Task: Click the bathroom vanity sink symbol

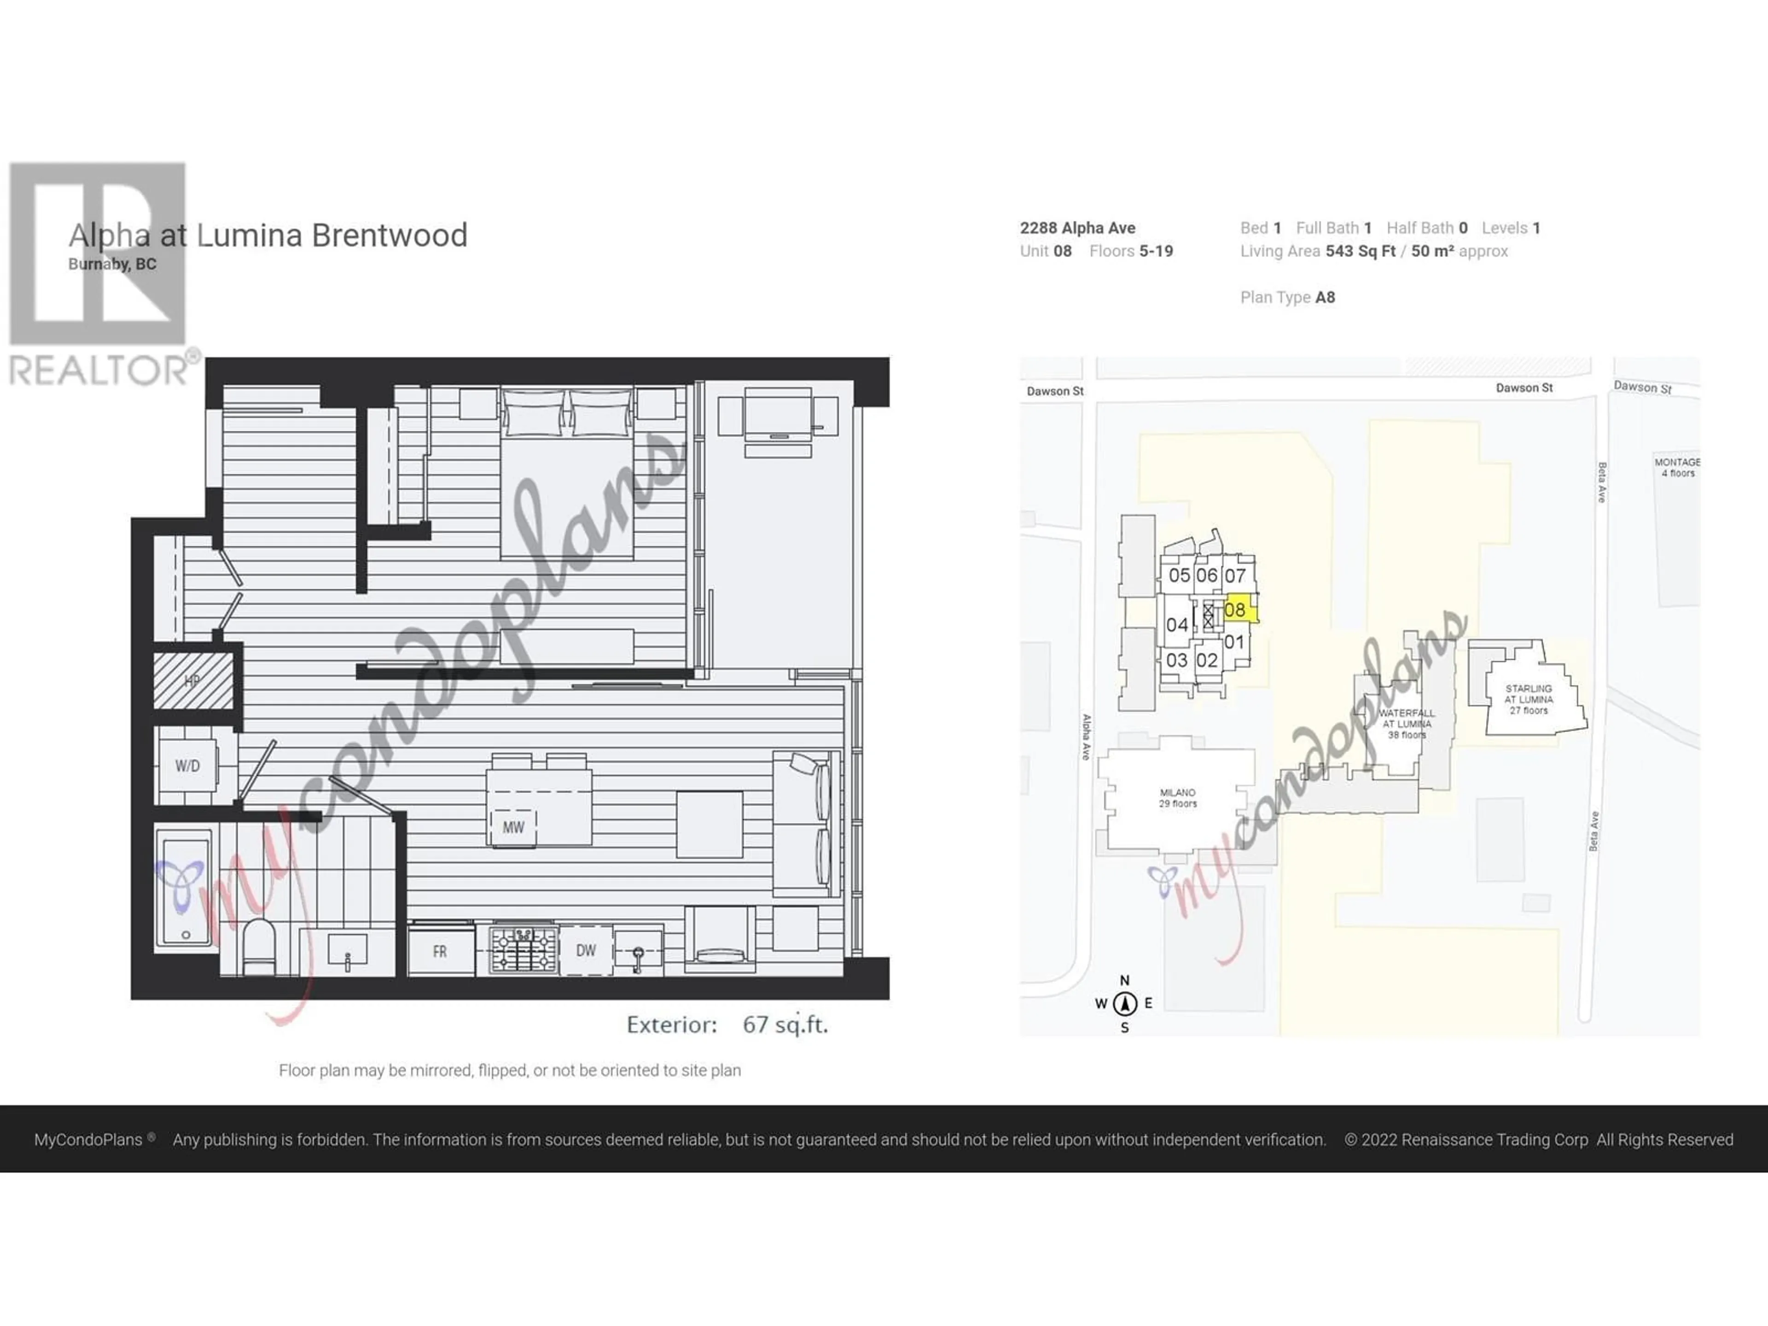Action: click(x=348, y=951)
